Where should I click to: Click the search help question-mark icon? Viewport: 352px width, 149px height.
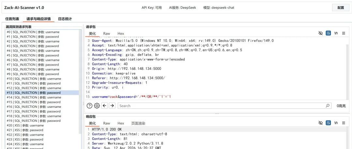click(x=89, y=106)
